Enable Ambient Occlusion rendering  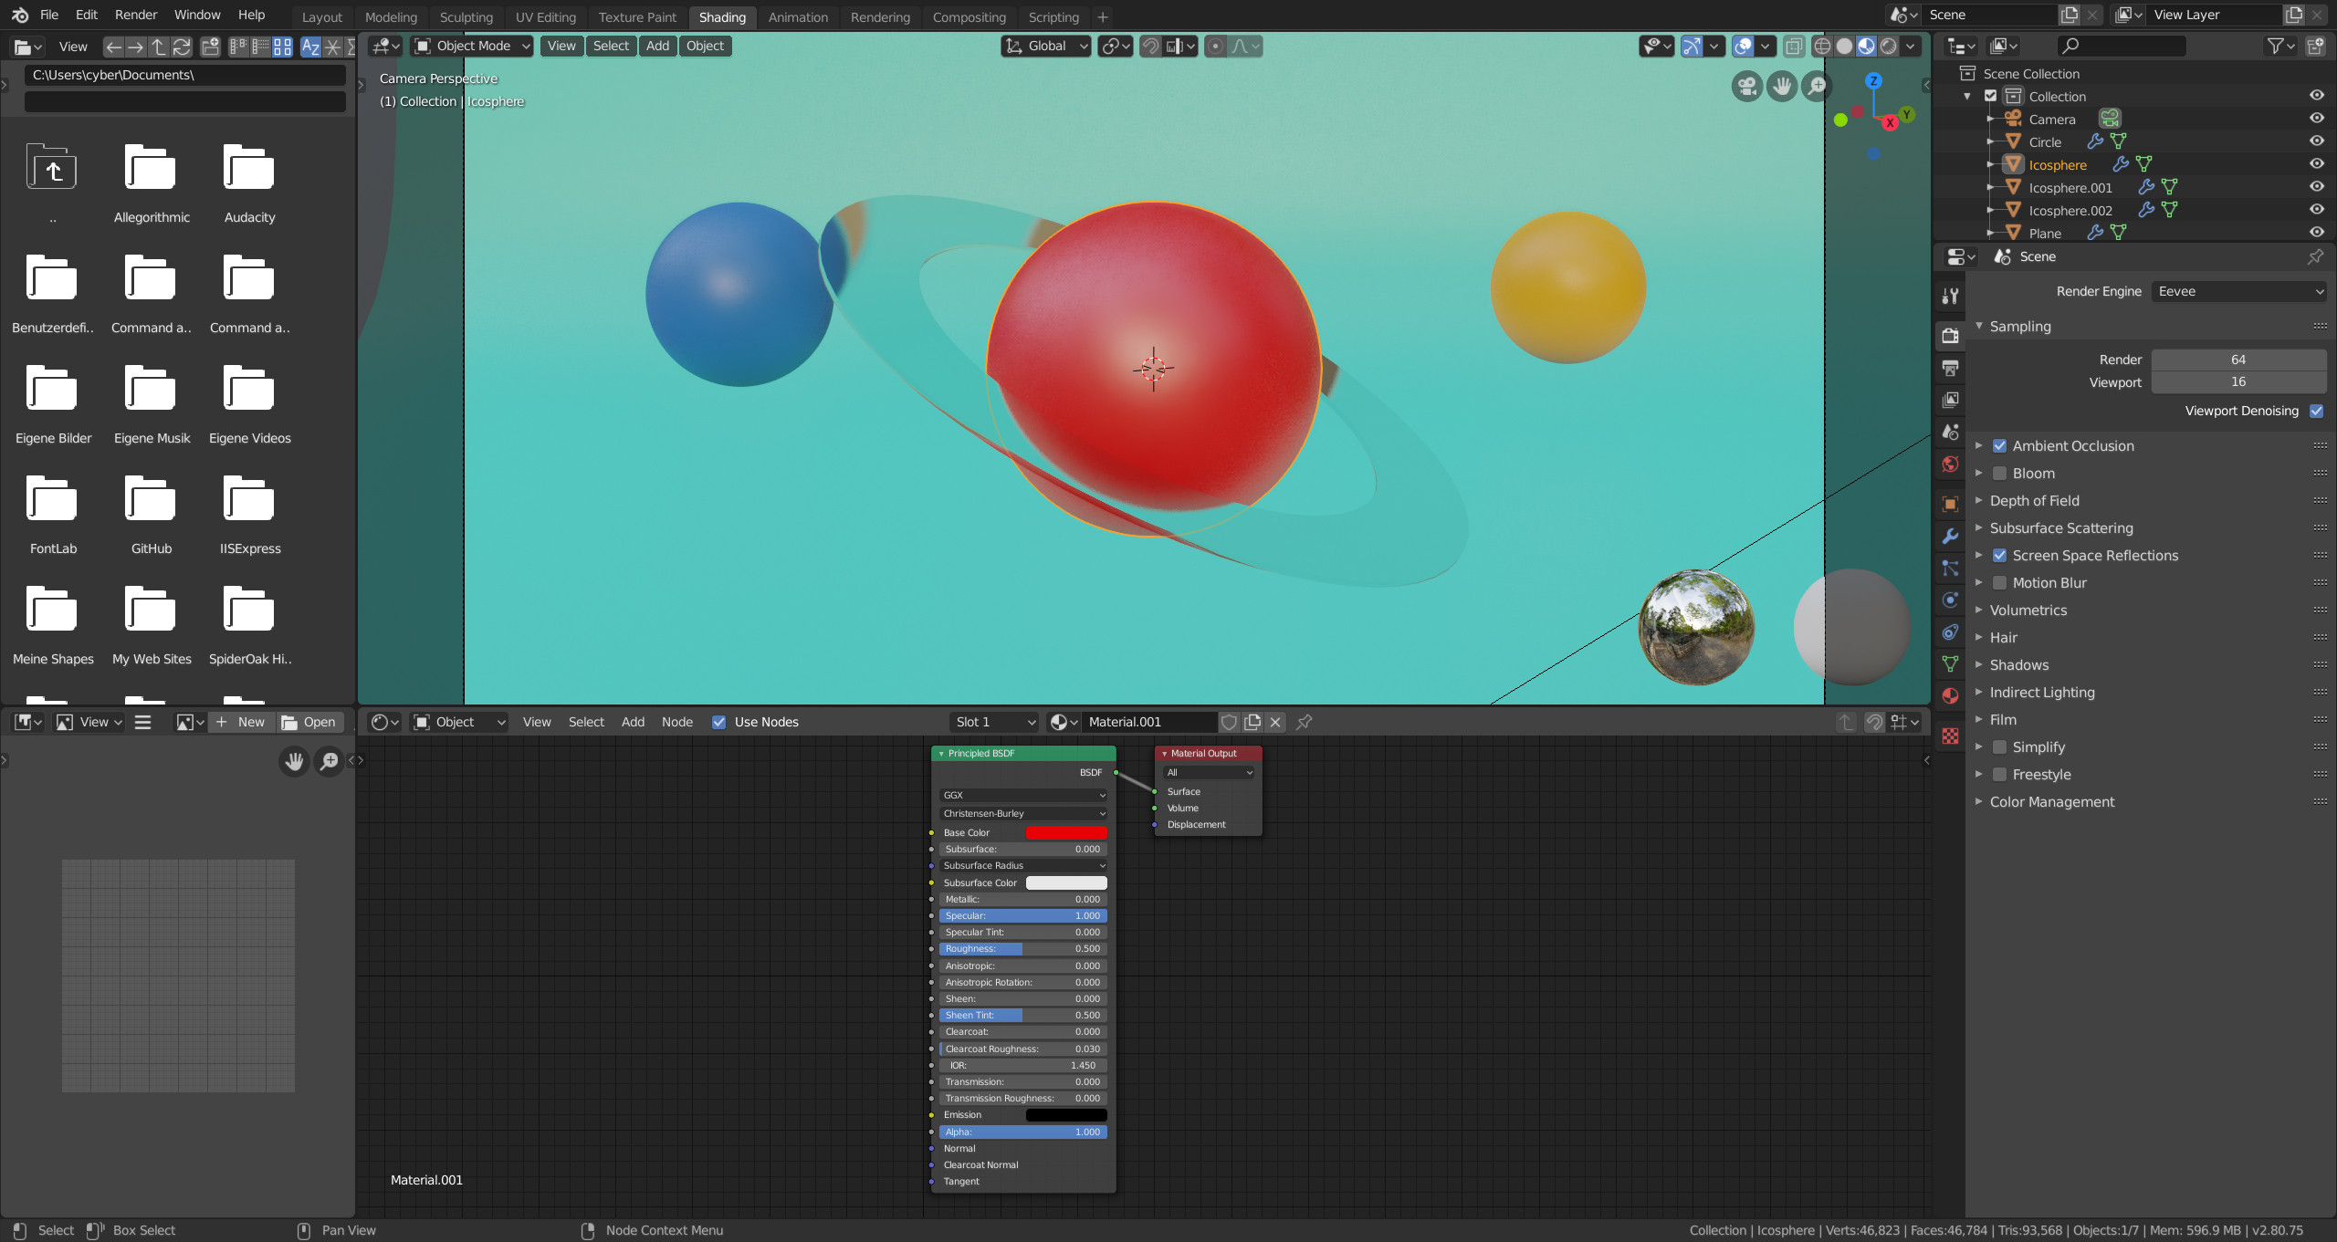point(2000,445)
